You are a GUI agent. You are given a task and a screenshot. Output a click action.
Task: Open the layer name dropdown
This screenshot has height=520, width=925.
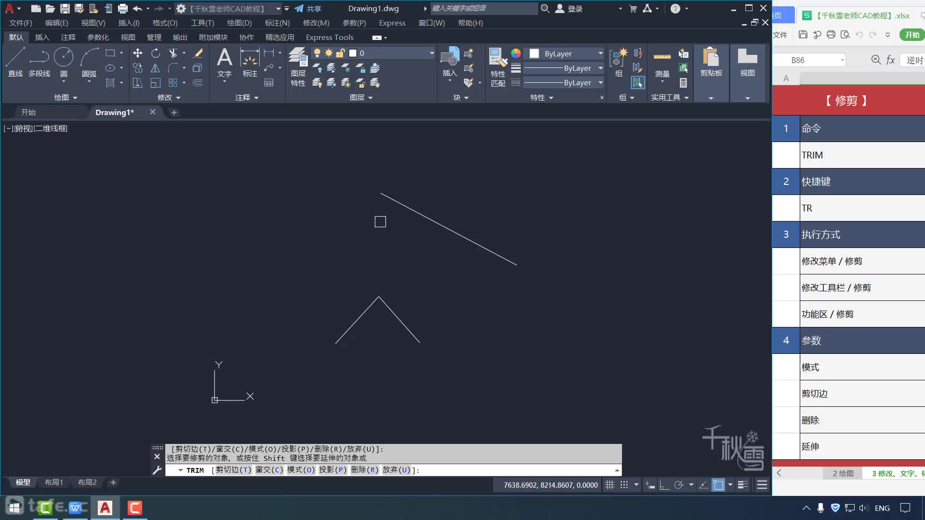click(432, 53)
